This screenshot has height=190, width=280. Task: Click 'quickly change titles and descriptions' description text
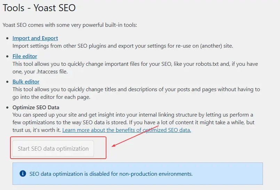136,93
